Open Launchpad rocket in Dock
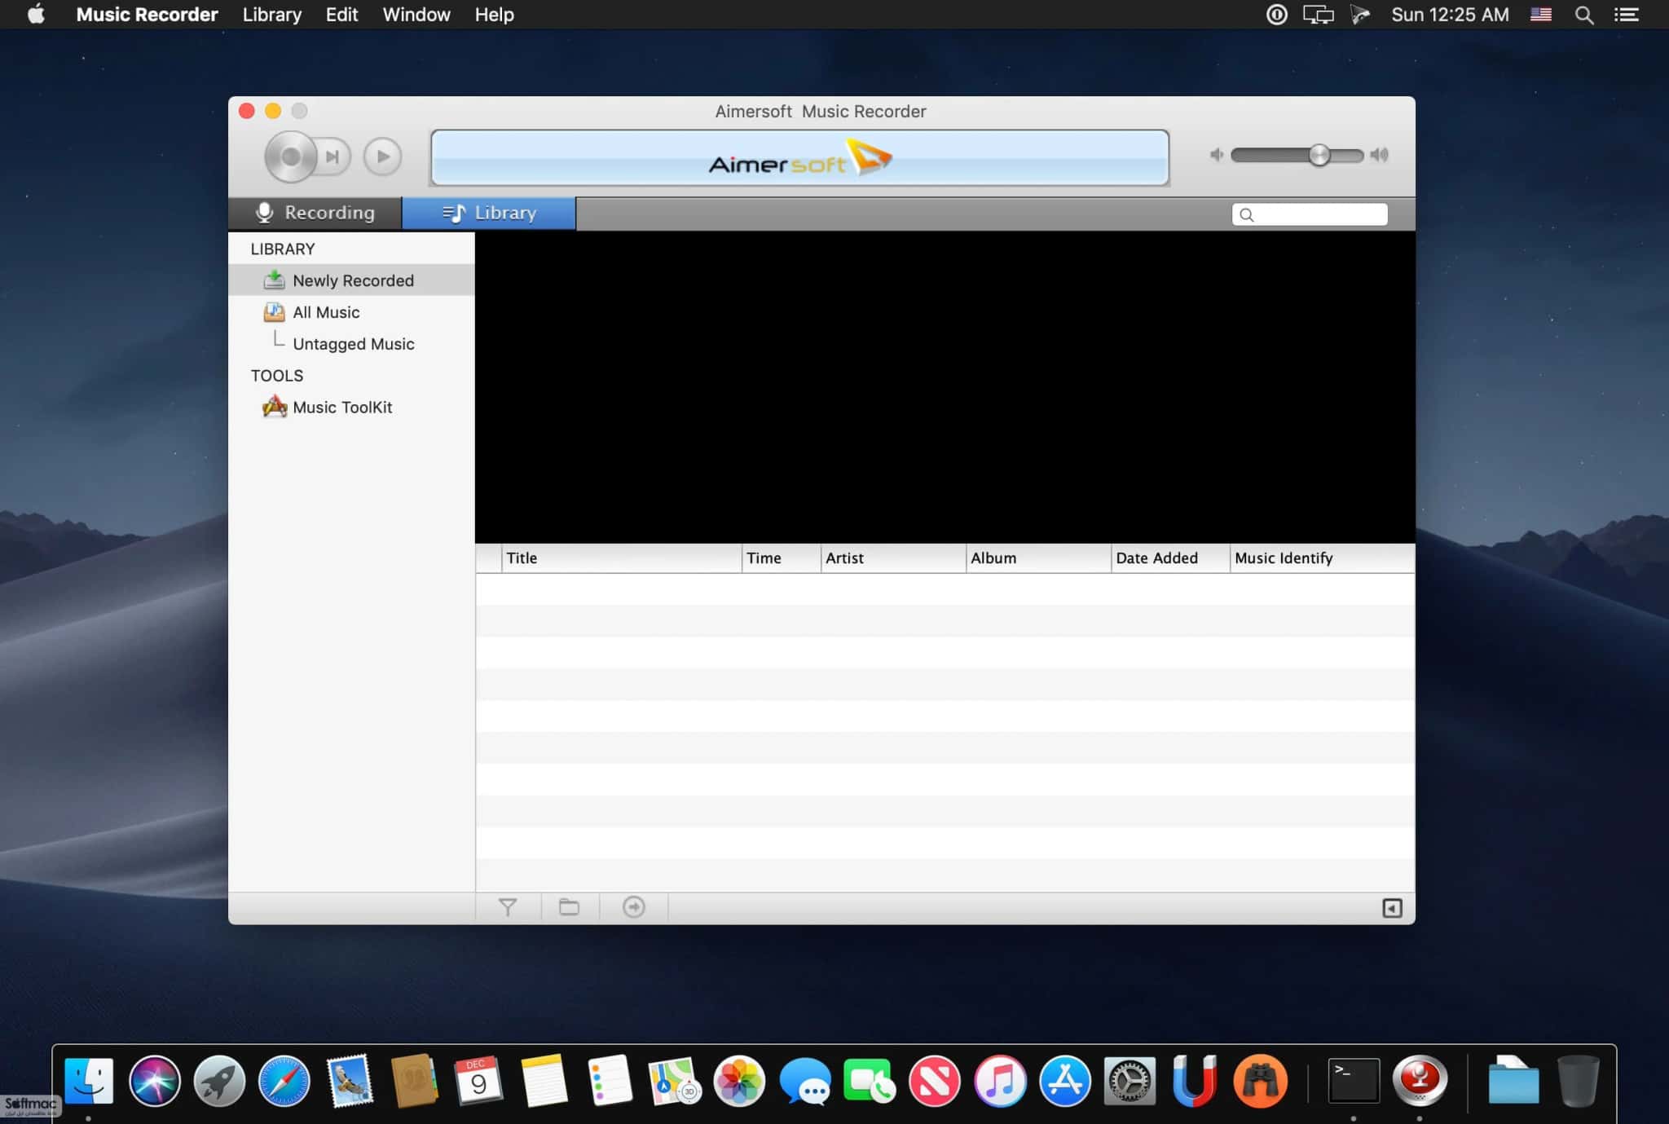This screenshot has height=1124, width=1669. (x=219, y=1081)
